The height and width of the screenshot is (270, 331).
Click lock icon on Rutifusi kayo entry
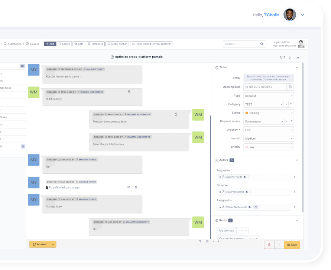pos(129,92)
